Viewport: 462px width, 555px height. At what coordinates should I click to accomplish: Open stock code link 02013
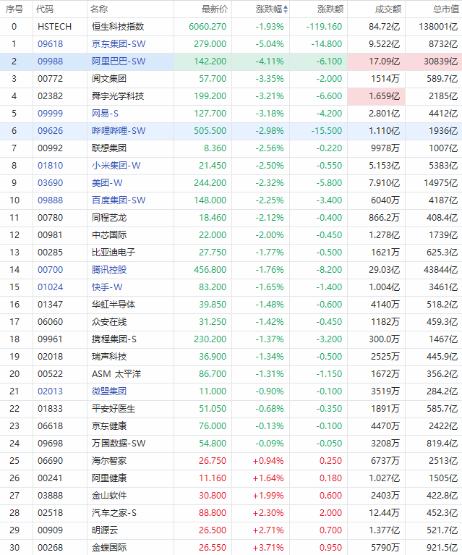tap(50, 391)
